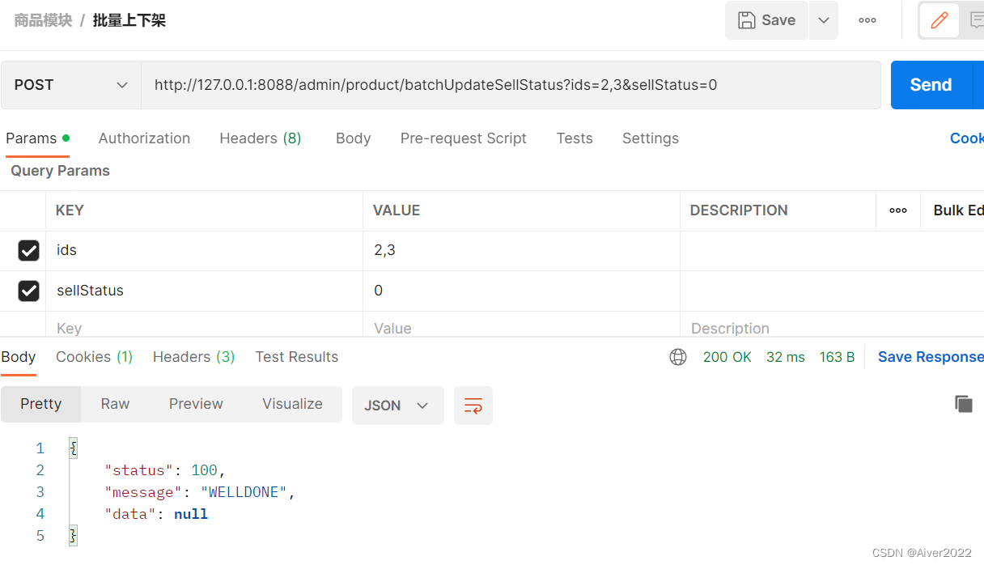Switch to the response Body tab

[x=19, y=357]
